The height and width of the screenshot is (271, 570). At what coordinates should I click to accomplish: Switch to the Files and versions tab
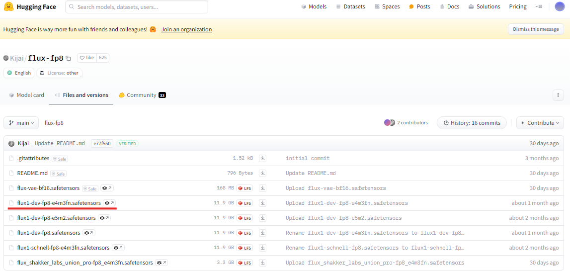(x=81, y=95)
